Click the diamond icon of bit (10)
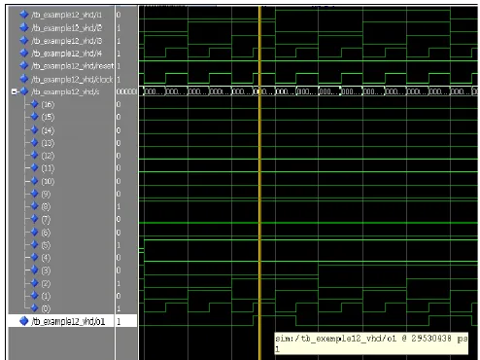Image resolution: width=480 pixels, height=360 pixels. tap(35, 181)
